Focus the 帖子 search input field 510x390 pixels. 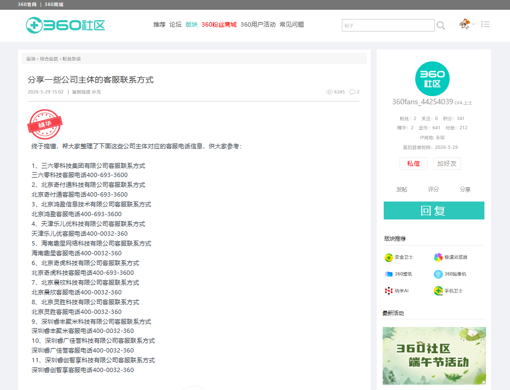pyautogui.click(x=388, y=26)
